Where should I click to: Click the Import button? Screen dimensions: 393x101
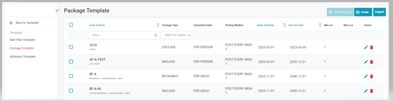pyautogui.click(x=379, y=12)
